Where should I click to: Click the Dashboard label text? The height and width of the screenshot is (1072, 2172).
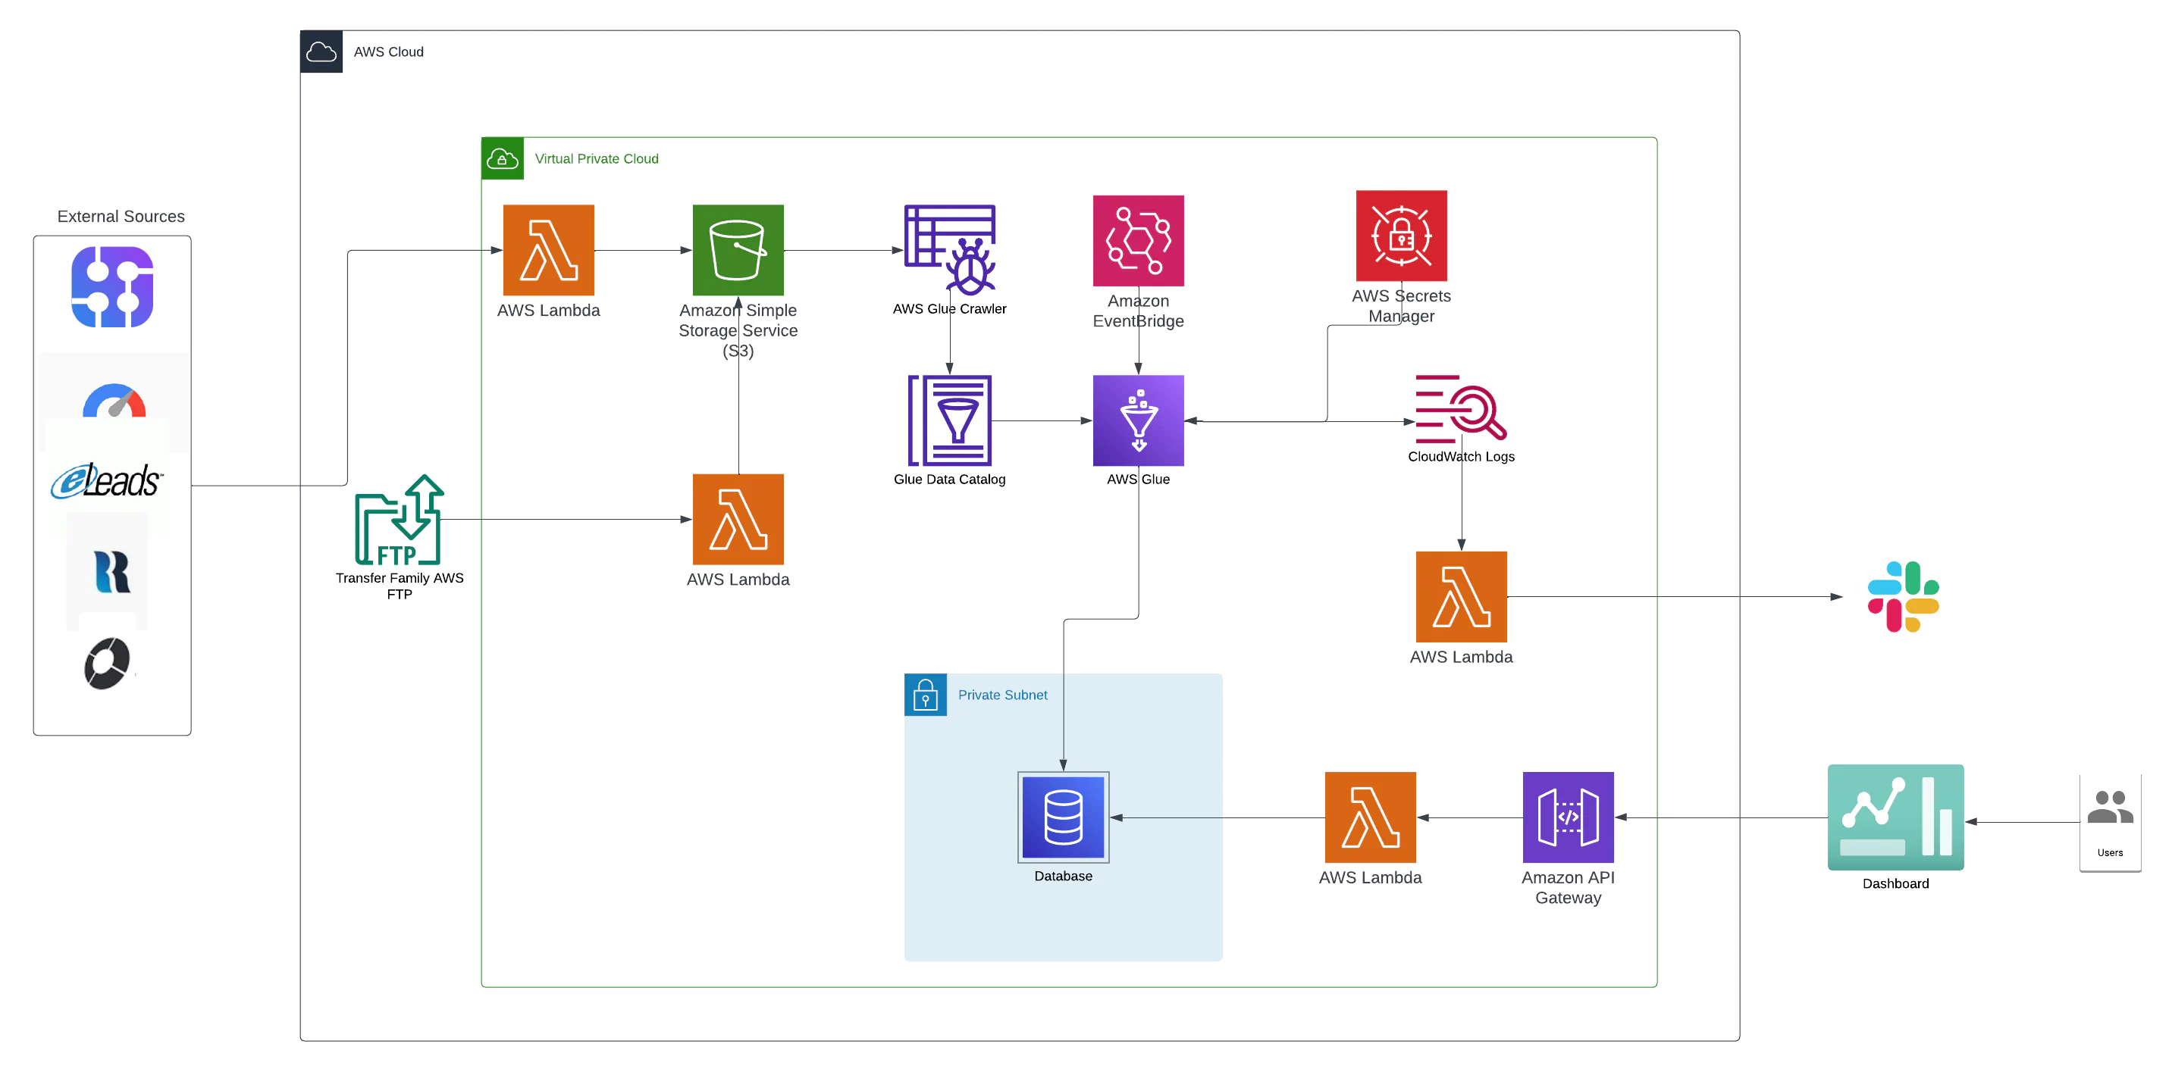[x=1895, y=883]
